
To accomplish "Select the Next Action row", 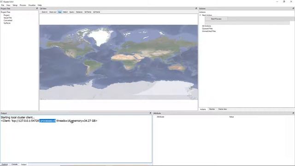I will (207, 15).
